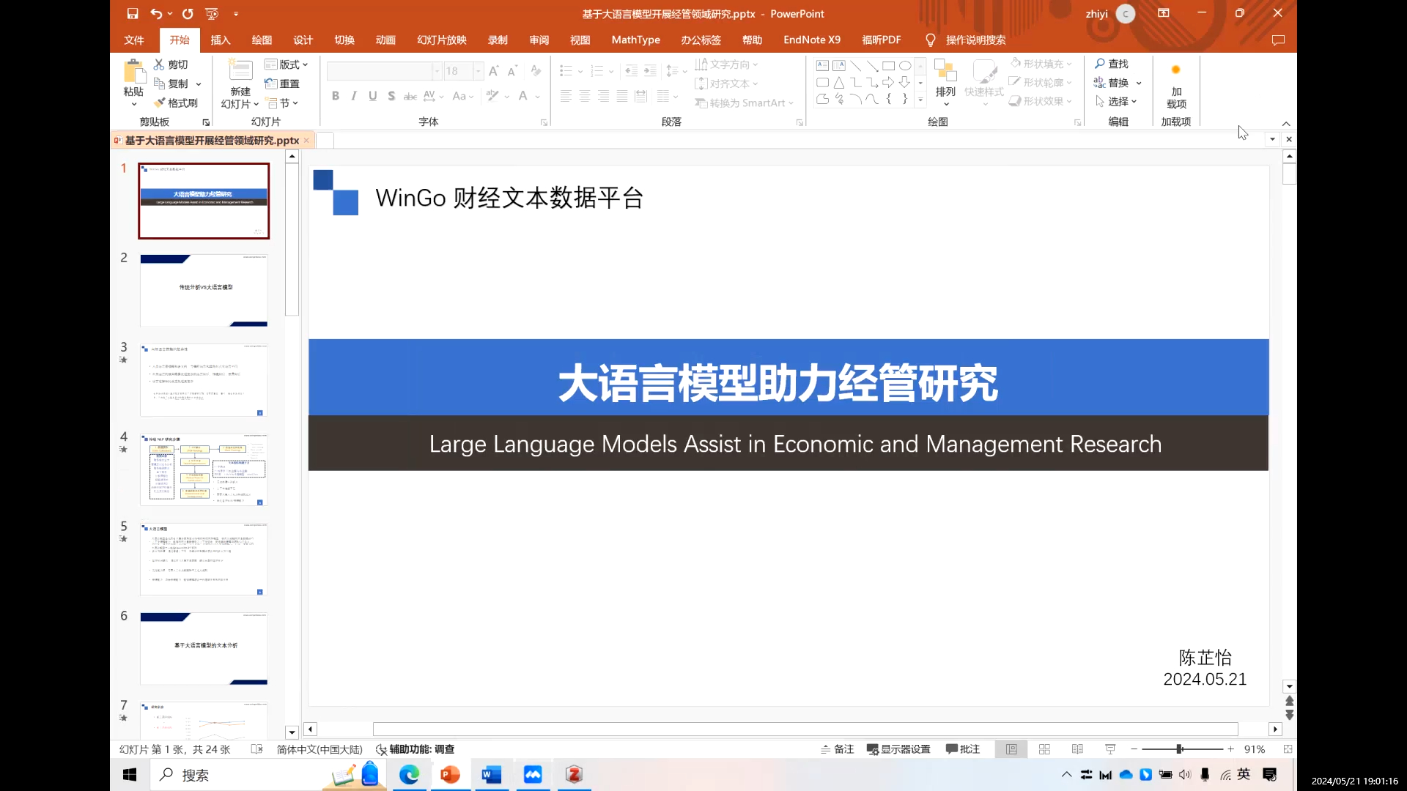The width and height of the screenshot is (1407, 791).
Task: Open the font size dropdown
Action: pyautogui.click(x=477, y=71)
